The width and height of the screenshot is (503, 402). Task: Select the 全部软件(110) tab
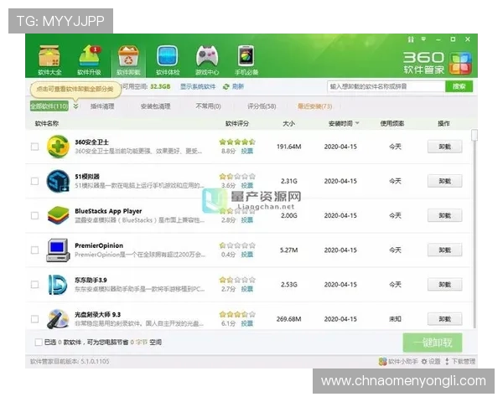[x=49, y=106]
